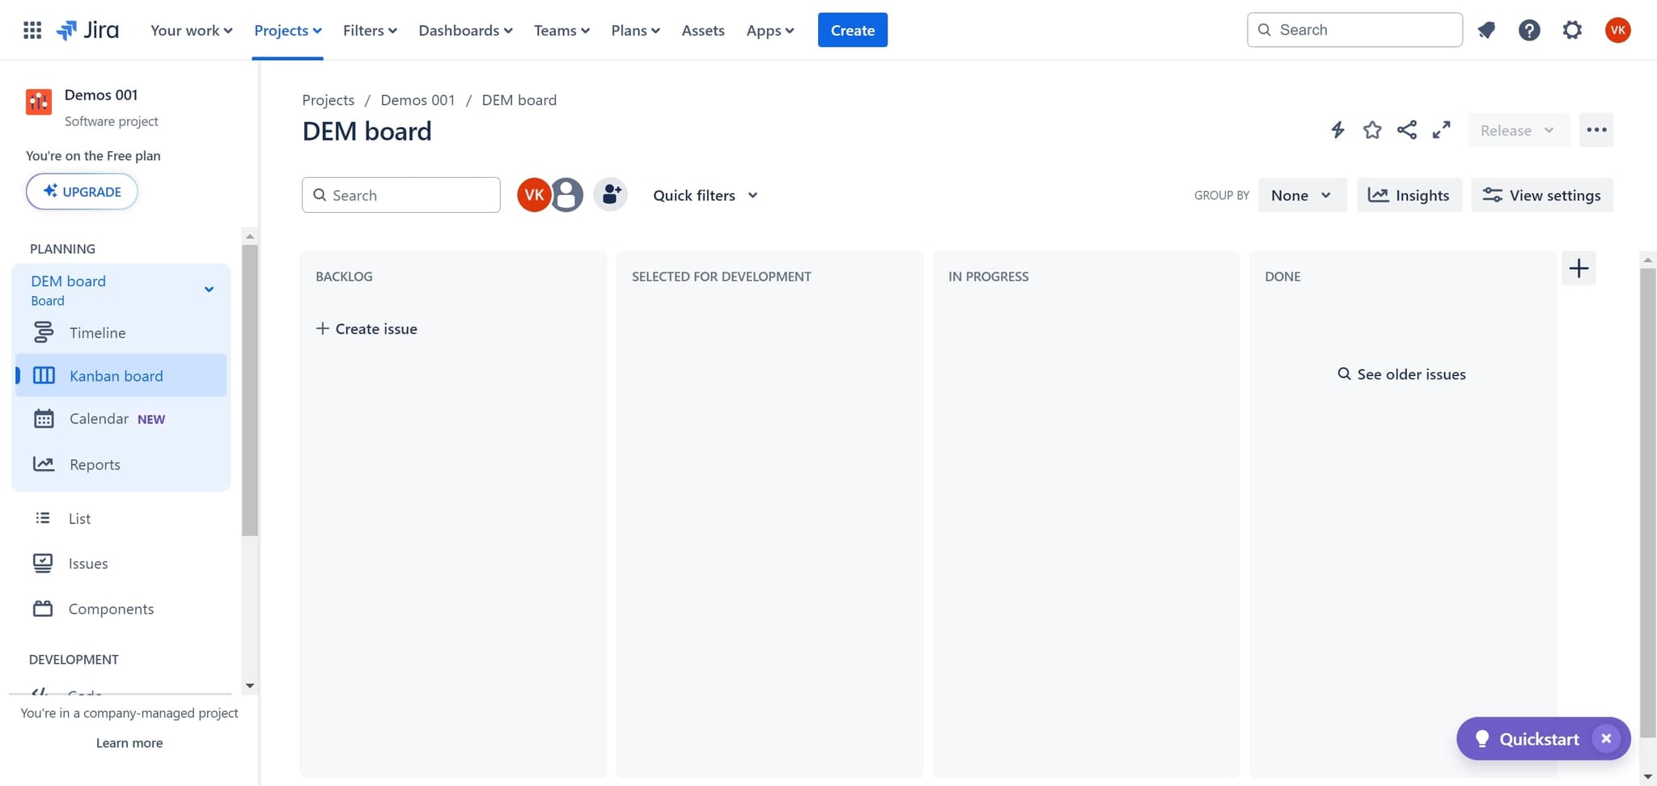
Task: Open Reports from the sidebar
Action: [95, 464]
